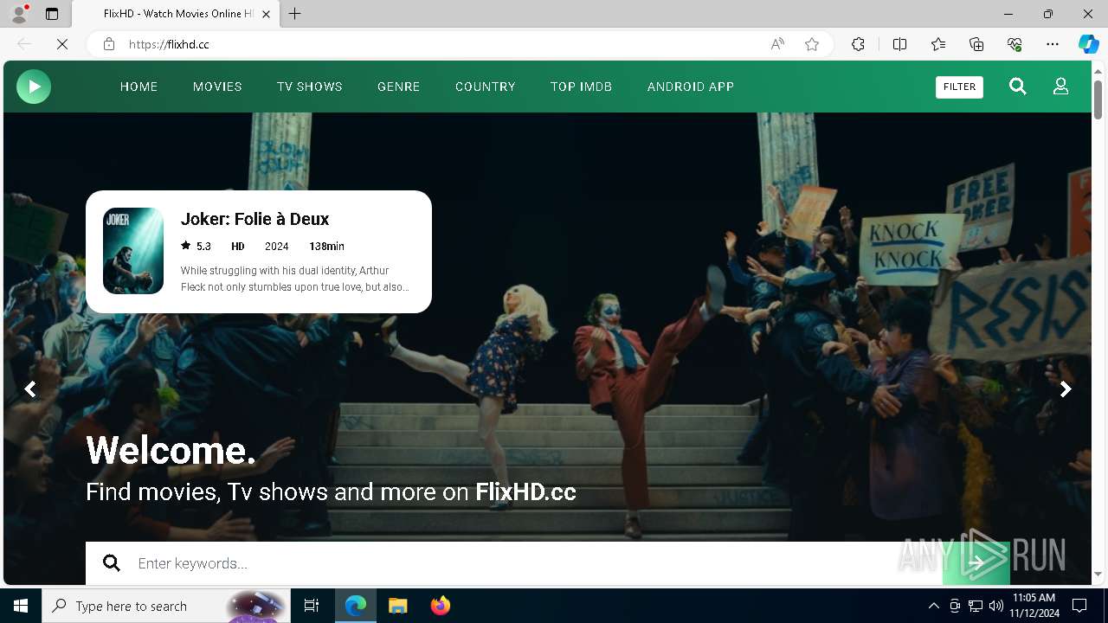Advance carousel with right arrow

click(1066, 389)
